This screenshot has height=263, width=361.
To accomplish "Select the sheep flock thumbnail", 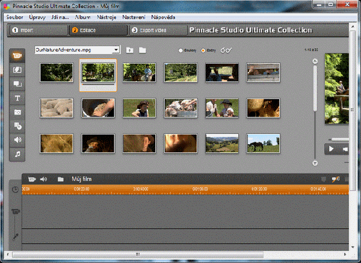I will click(57, 108).
